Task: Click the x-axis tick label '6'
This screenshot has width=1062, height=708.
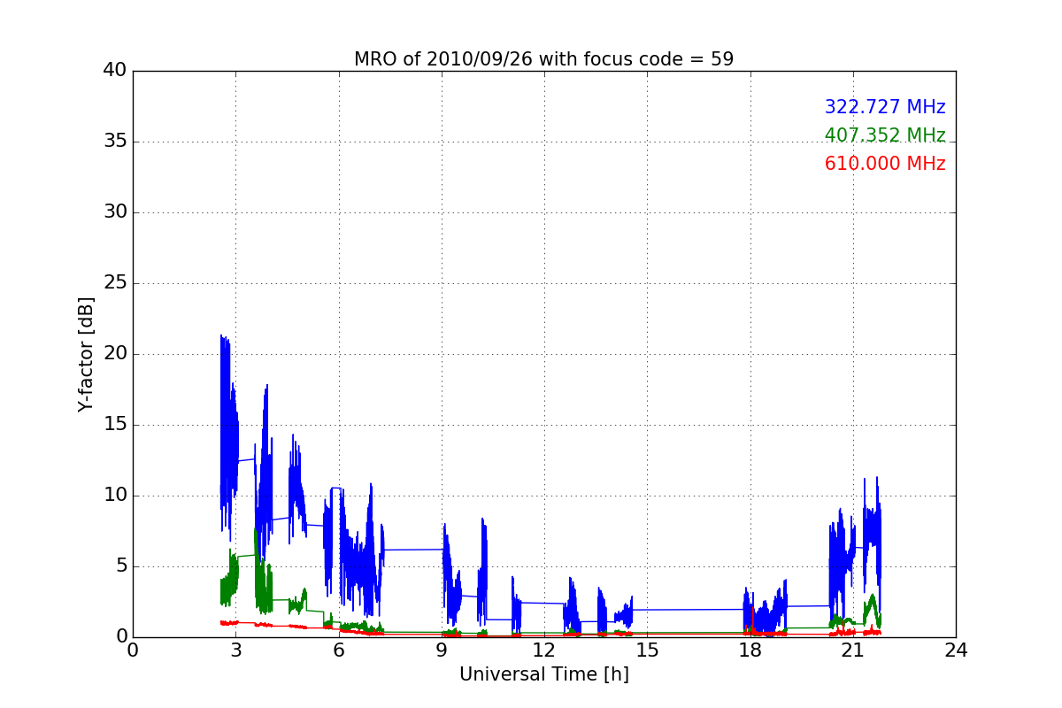Action: point(338,650)
